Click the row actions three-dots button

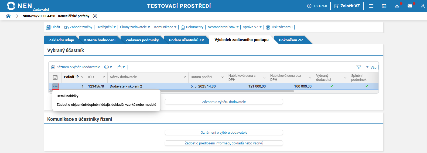point(55,86)
